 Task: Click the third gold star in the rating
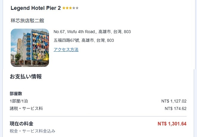point(70,8)
